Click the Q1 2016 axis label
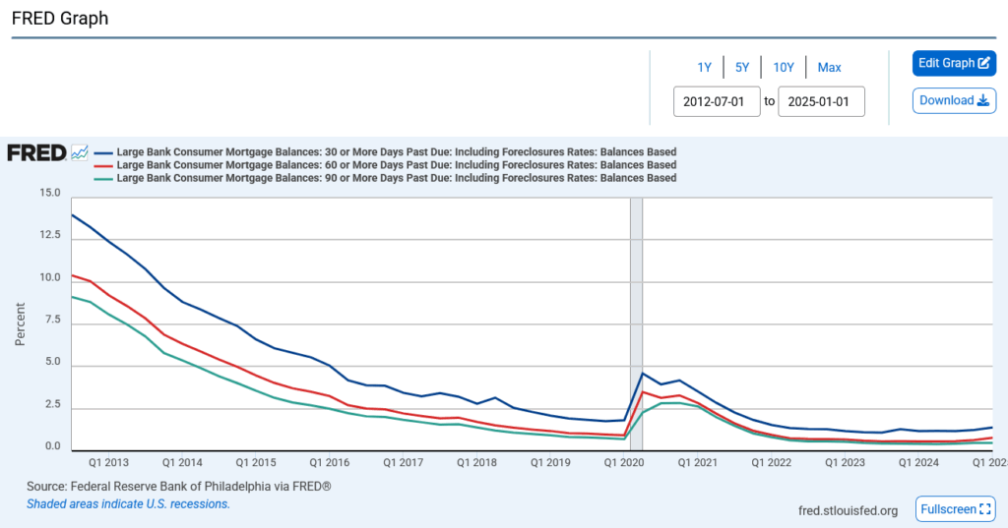1008x528 pixels. click(330, 461)
